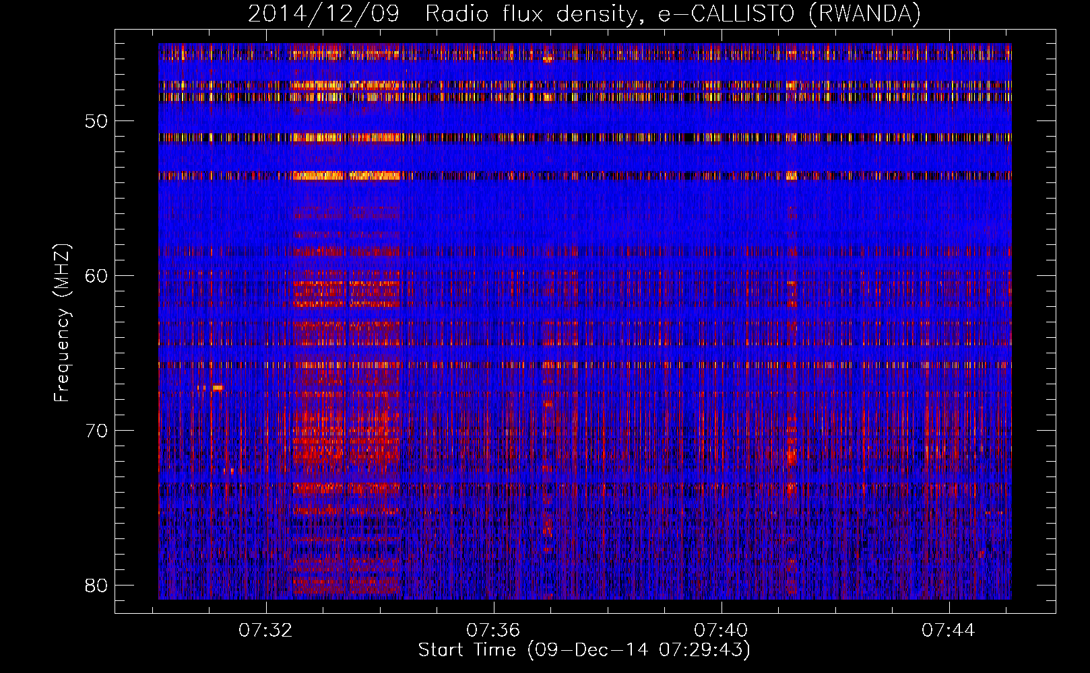Click the 'Start Time (09-Dec-14 07:29:43)' label
Viewport: 1090px width, 673px height.
tap(584, 650)
